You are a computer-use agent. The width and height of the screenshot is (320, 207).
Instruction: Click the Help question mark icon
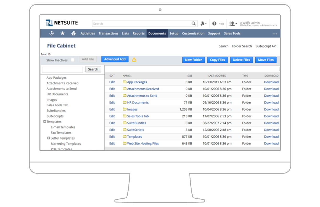pos(214,24)
